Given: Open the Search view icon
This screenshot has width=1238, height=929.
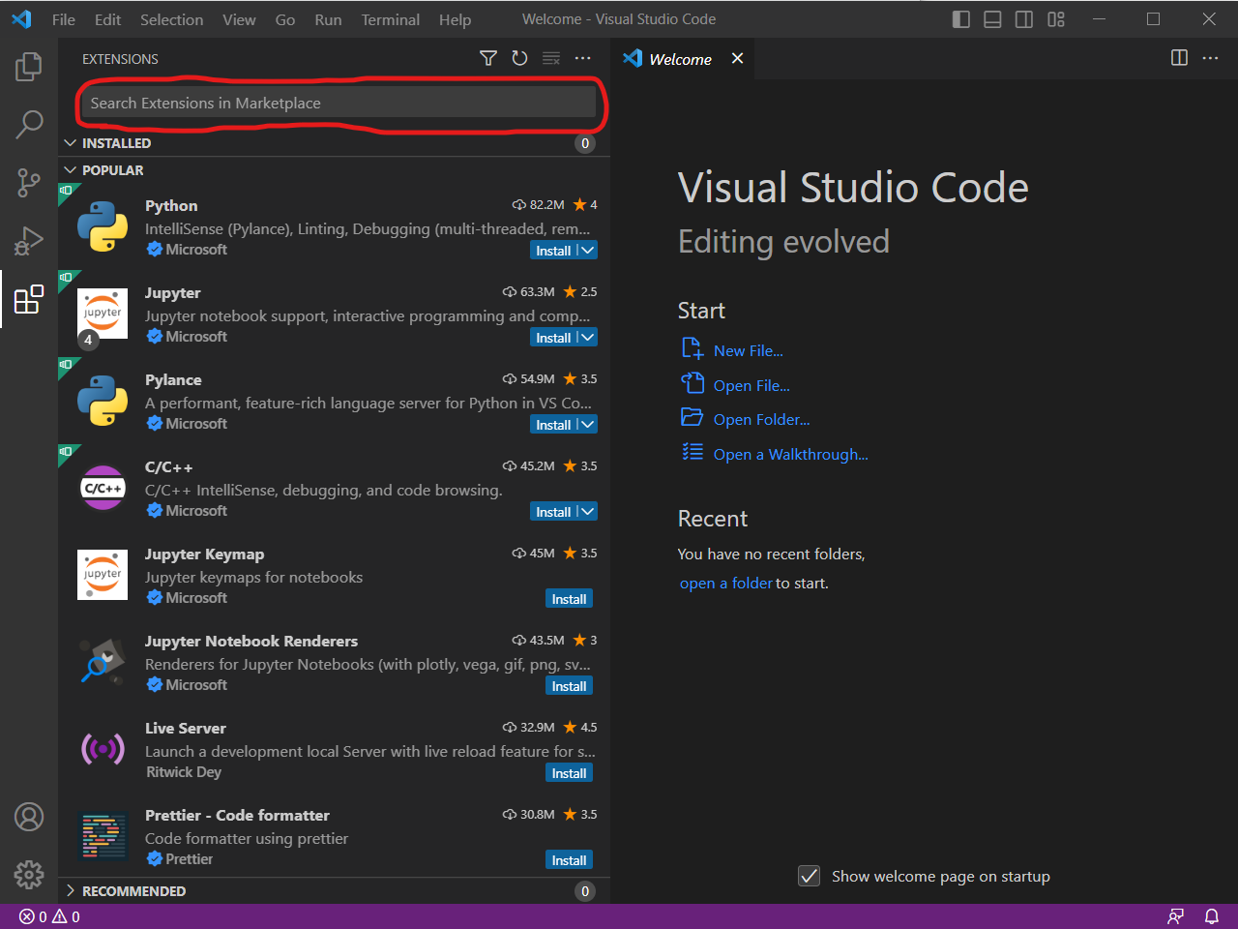Looking at the screenshot, I should pos(29,124).
